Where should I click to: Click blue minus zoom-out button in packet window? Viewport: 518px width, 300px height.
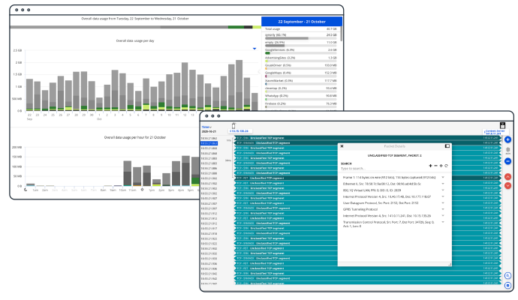point(507,161)
